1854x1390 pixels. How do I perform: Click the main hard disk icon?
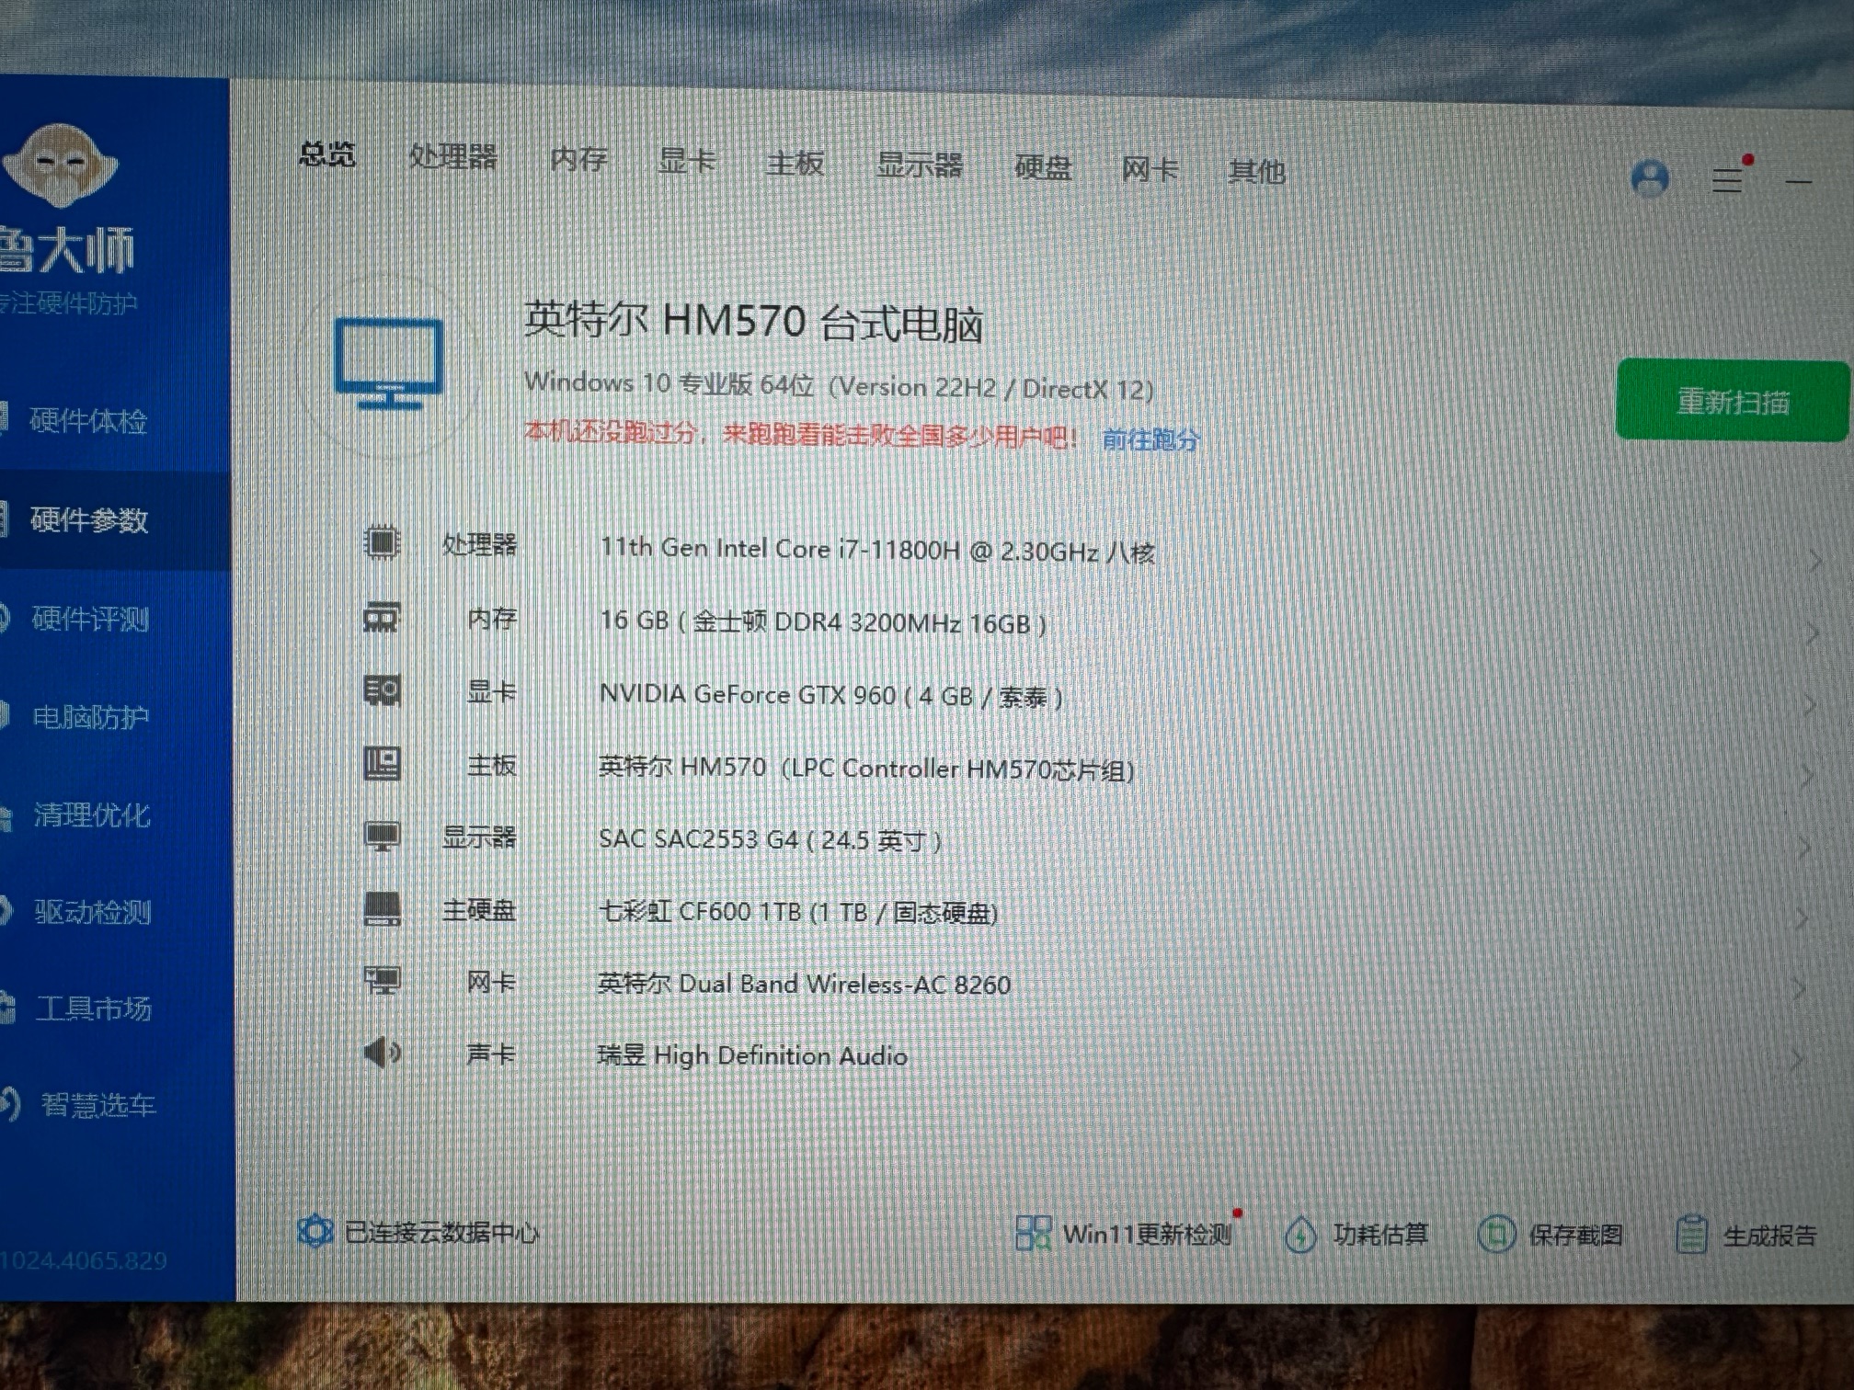[382, 908]
